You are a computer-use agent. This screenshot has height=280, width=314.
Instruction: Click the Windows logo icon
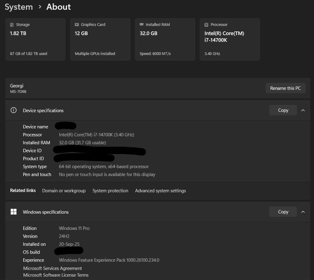coord(14,212)
